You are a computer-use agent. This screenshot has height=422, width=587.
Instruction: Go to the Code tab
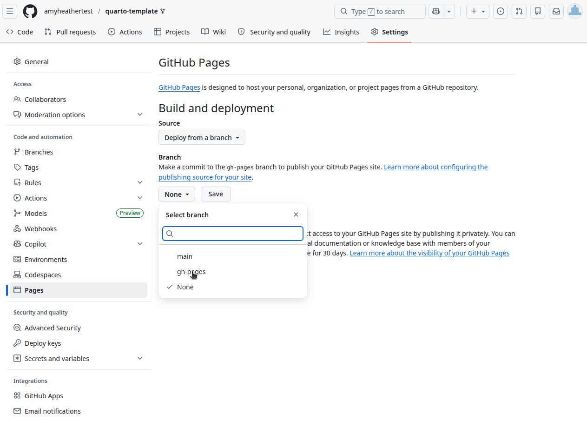click(20, 32)
